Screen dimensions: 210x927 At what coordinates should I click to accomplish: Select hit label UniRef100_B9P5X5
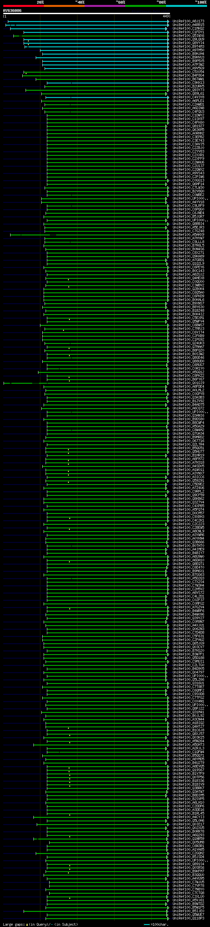pos(188,61)
